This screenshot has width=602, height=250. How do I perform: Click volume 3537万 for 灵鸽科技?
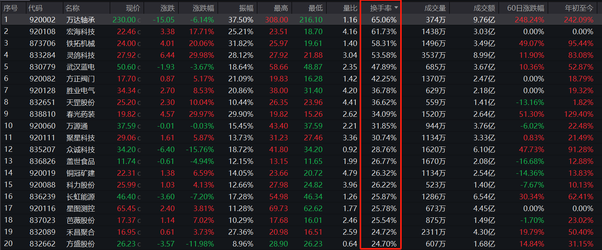[434, 55]
